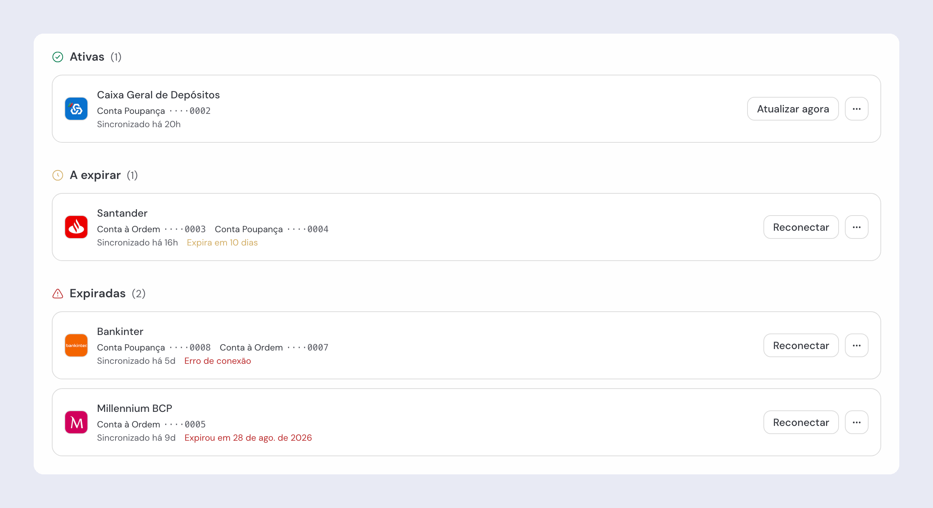Click the Millennium BCP bank name
The height and width of the screenshot is (508, 933).
coord(134,409)
